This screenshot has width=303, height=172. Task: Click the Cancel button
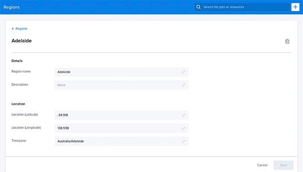pos(262,165)
